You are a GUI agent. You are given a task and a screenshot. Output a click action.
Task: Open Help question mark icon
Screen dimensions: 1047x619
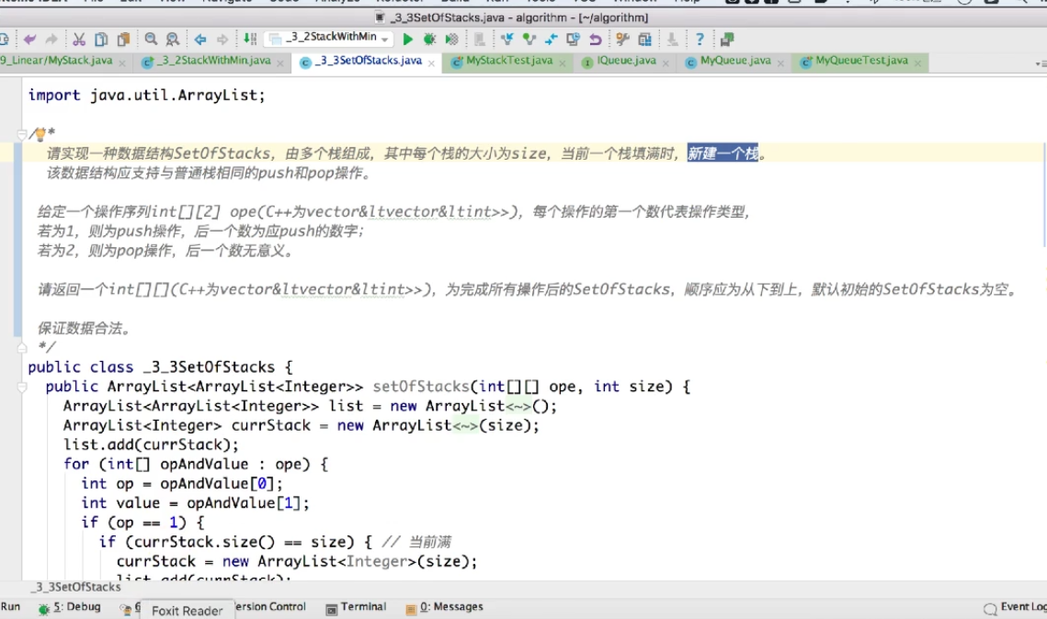(x=700, y=39)
